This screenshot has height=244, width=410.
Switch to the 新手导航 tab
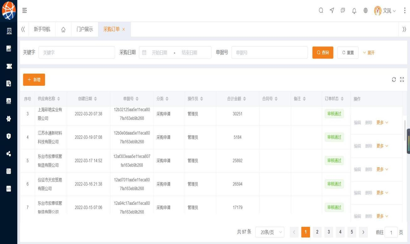pyautogui.click(x=42, y=29)
